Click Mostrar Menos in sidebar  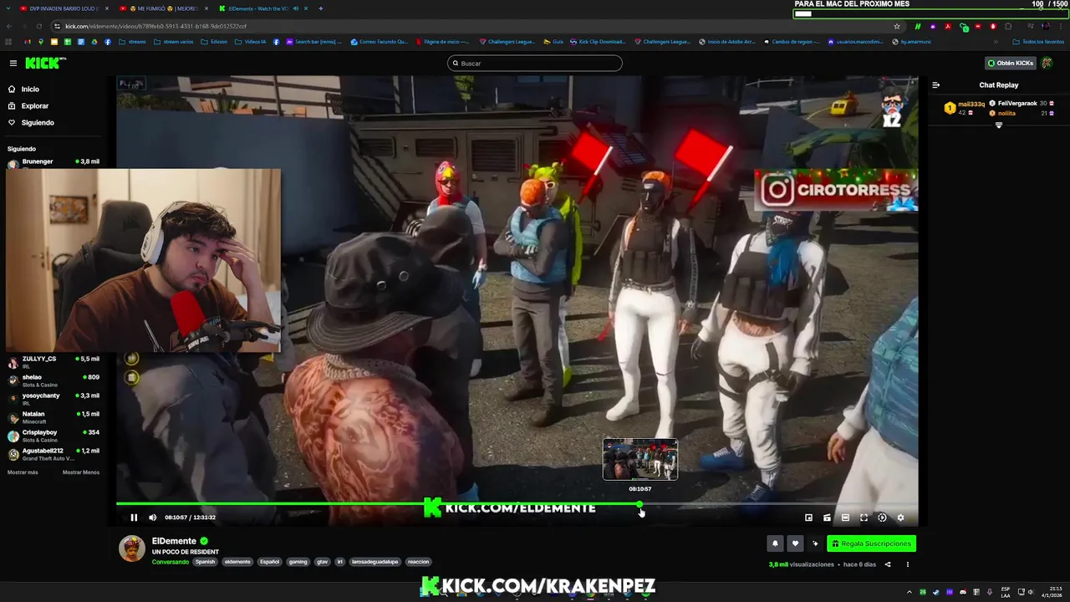point(81,472)
